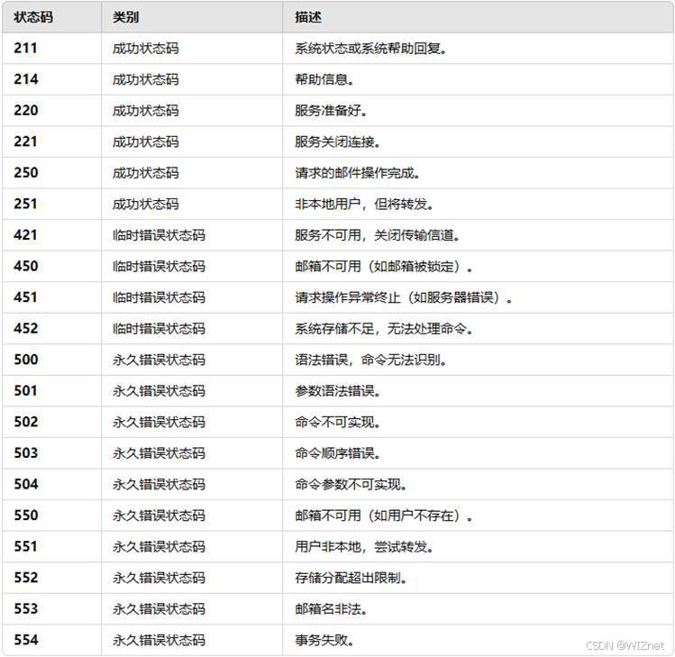This screenshot has height=657, width=675.
Task: Click description 命令参数不可实现
Action: pos(351,484)
